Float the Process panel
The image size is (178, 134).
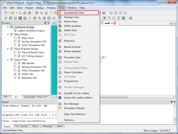click(45, 23)
